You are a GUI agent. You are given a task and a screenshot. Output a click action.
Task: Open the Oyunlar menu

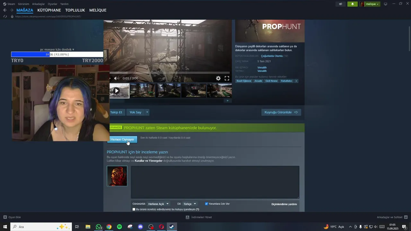53,4
